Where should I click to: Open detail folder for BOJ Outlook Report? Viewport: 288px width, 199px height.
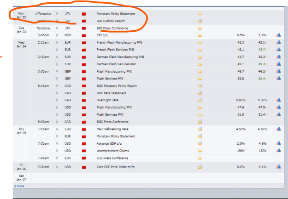200,21
